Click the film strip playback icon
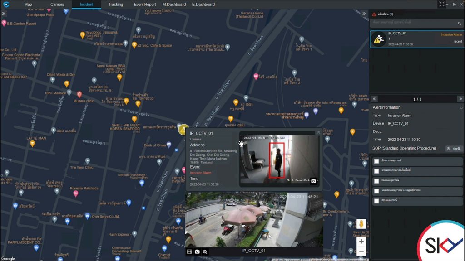465x261 pixels. click(x=189, y=251)
